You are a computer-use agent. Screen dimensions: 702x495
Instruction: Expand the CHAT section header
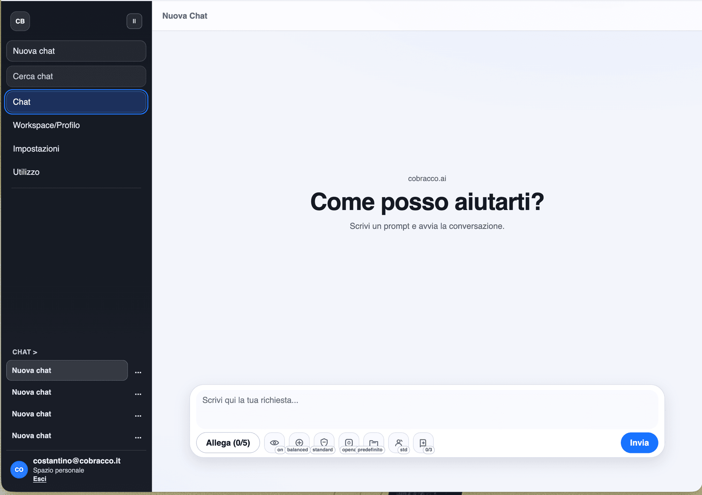[x=24, y=352]
